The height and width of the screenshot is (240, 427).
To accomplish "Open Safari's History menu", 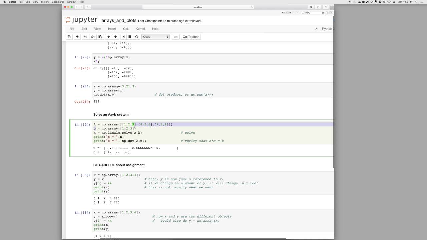I will coord(45,2).
